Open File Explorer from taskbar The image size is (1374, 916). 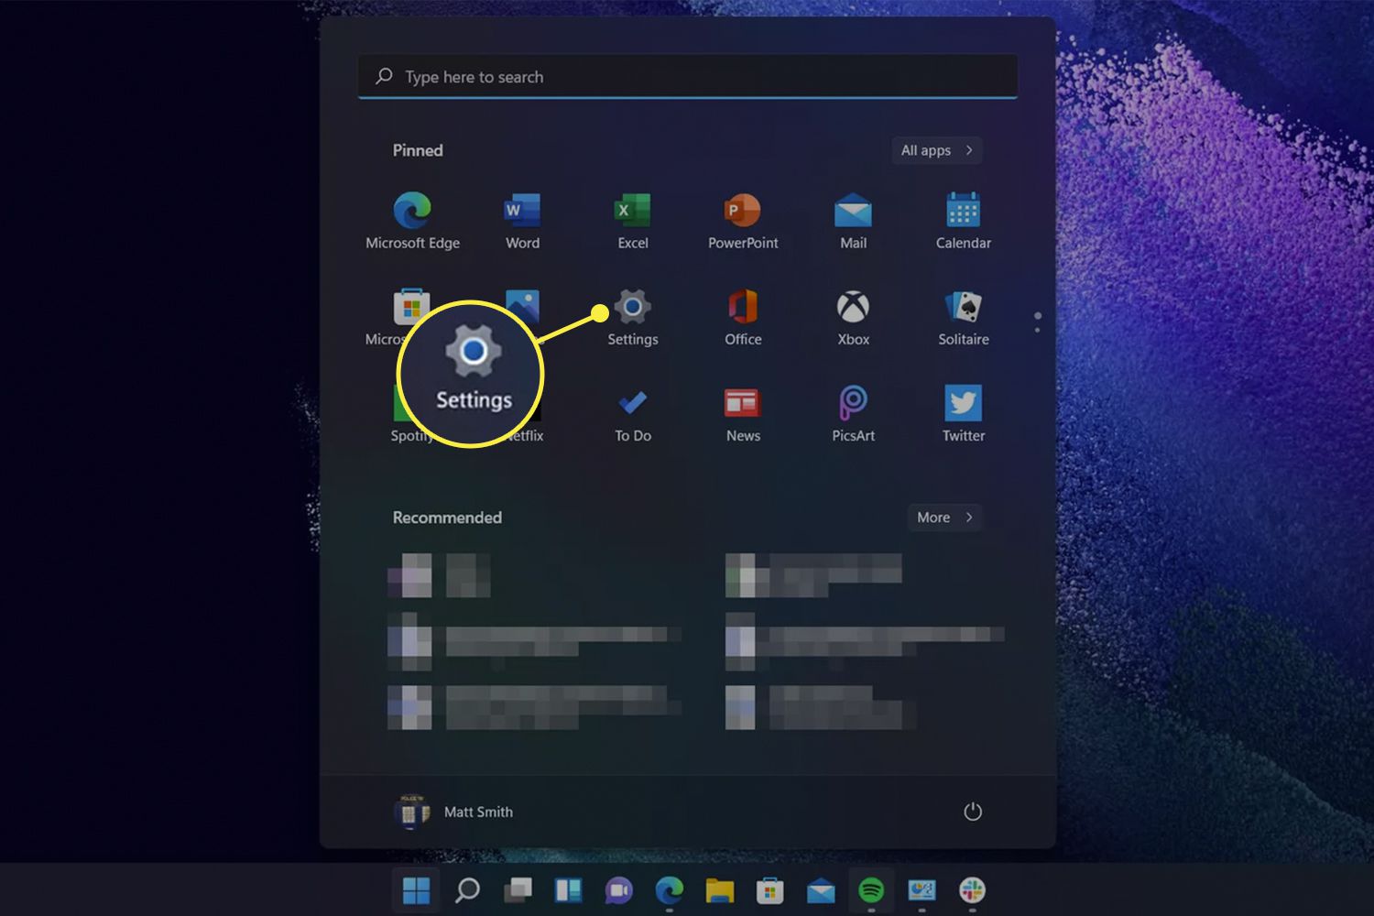(720, 889)
